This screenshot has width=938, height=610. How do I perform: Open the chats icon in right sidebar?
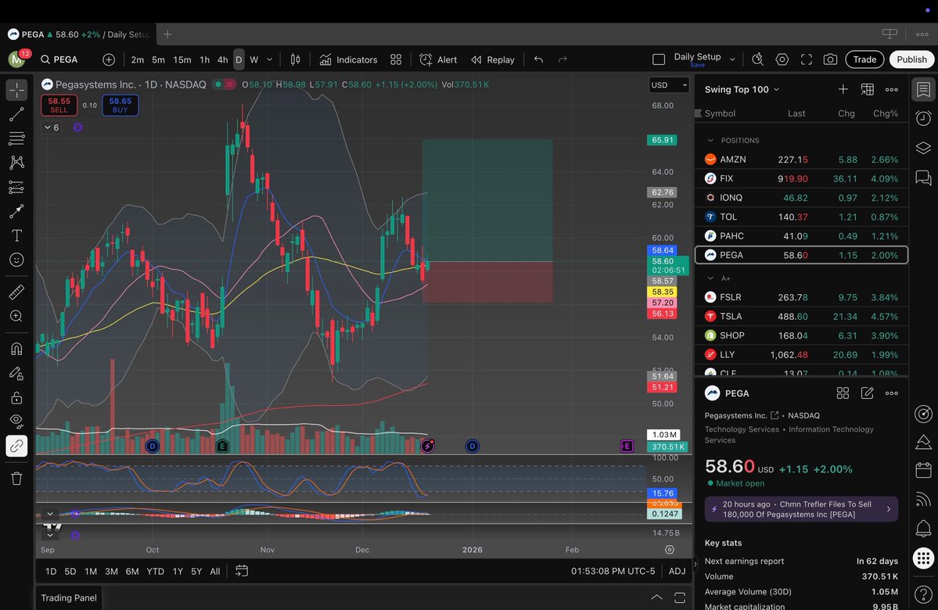coord(924,178)
